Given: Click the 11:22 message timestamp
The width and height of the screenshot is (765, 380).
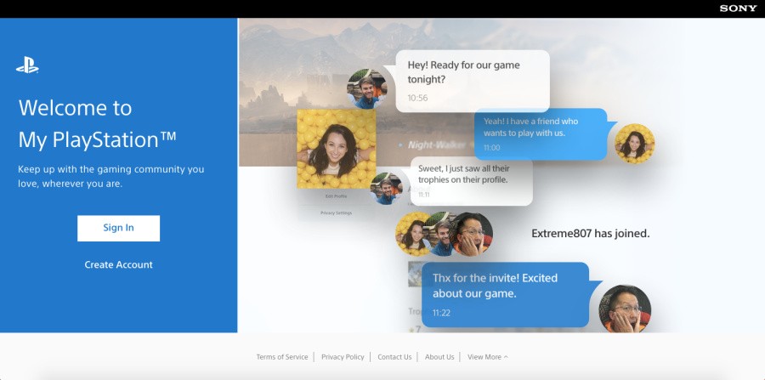Looking at the screenshot, I should 441,313.
